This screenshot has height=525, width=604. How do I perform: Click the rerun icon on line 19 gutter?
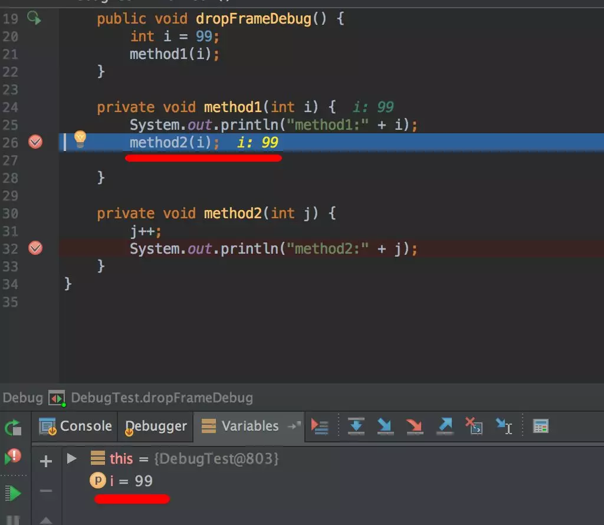click(x=34, y=18)
